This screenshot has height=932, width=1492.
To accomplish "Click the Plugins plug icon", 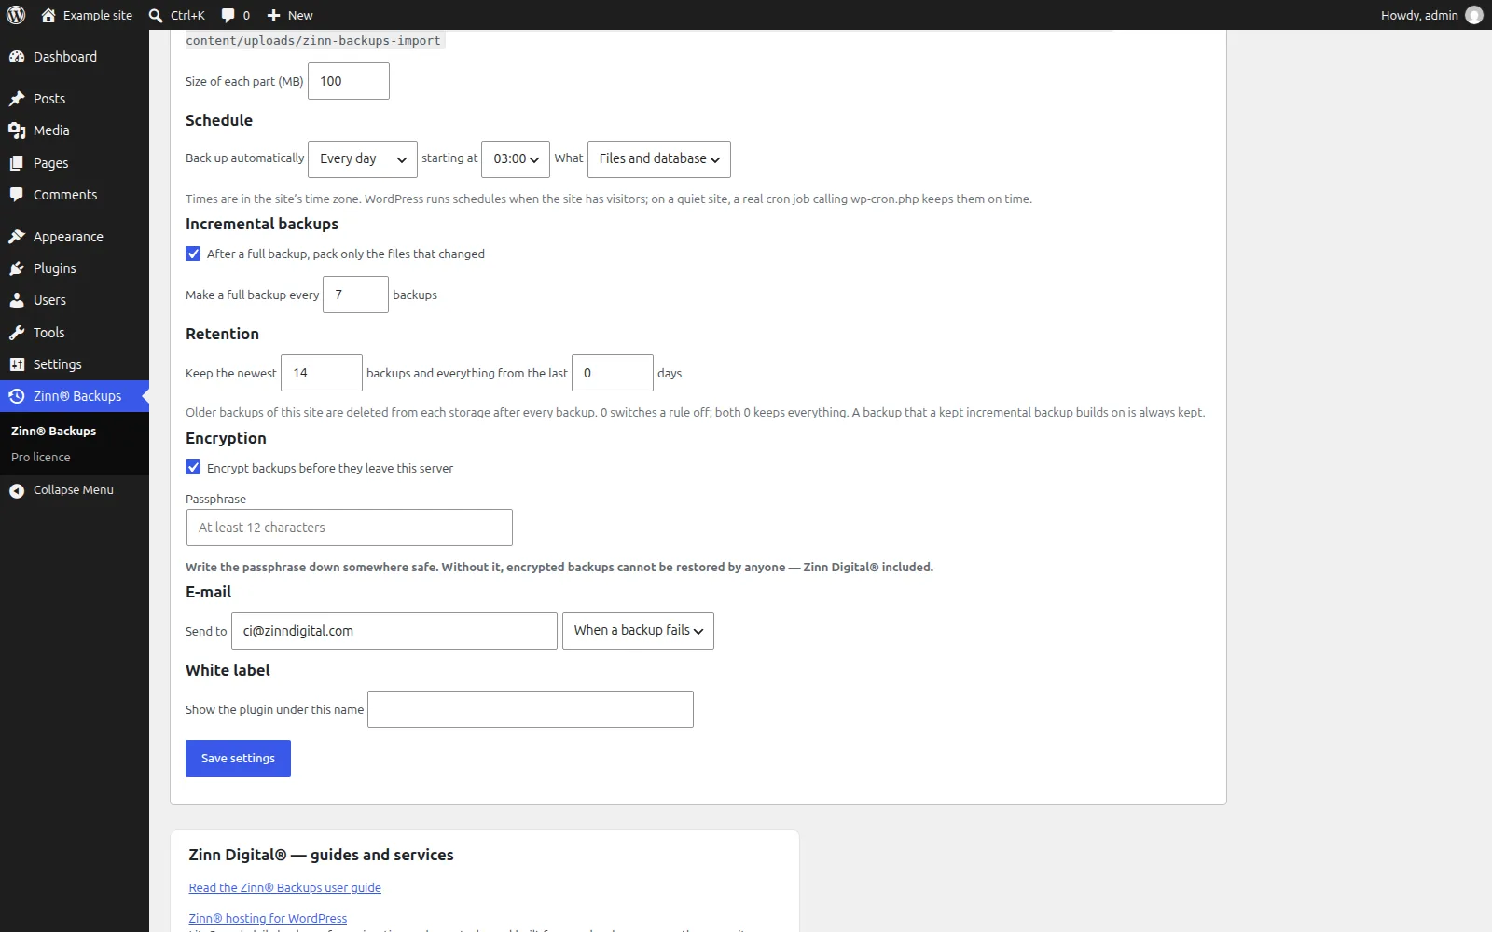I will point(17,268).
